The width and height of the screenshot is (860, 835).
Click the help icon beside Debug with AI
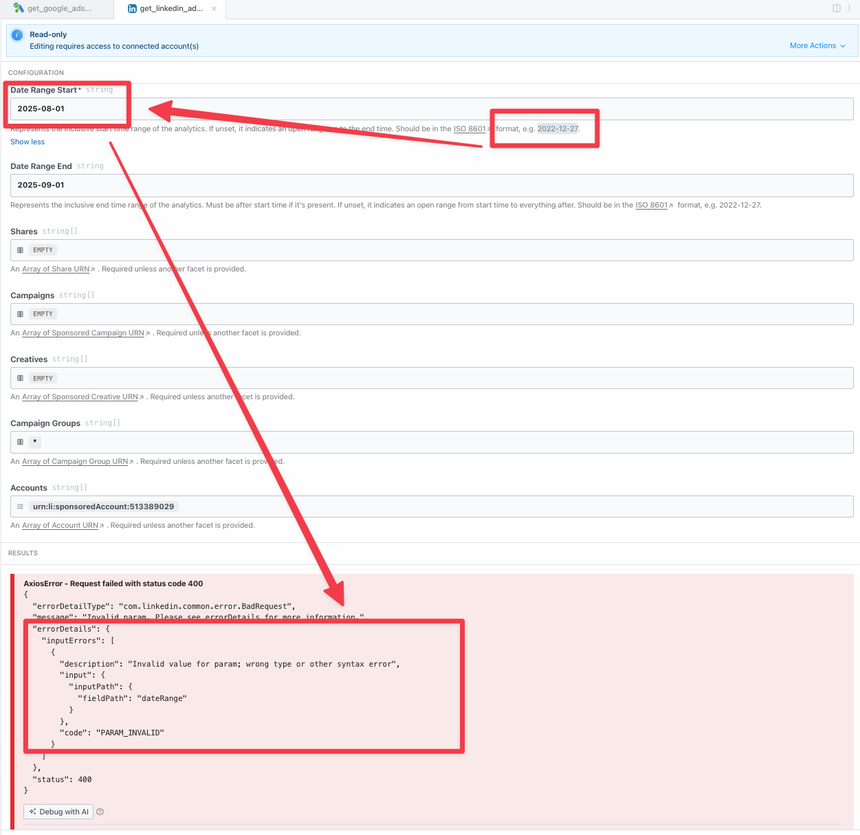click(x=100, y=812)
